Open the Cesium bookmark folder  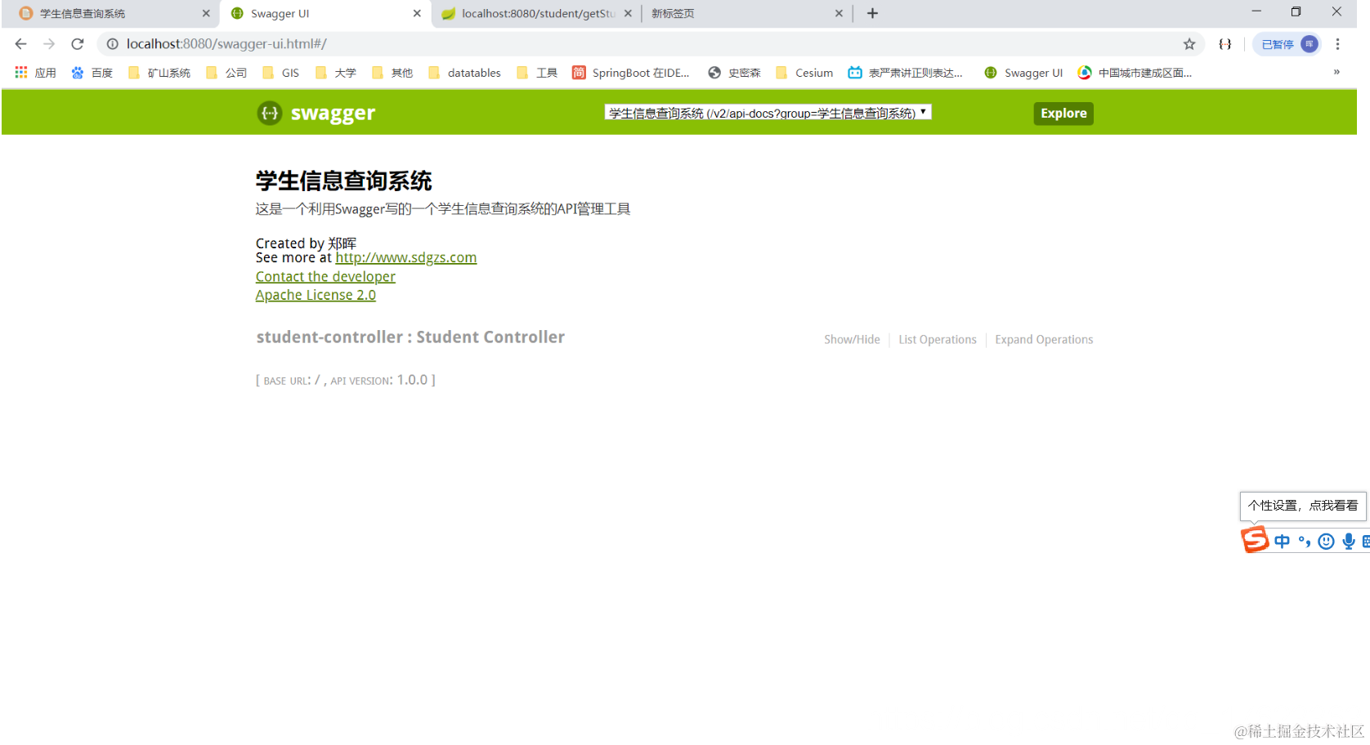[x=804, y=73]
